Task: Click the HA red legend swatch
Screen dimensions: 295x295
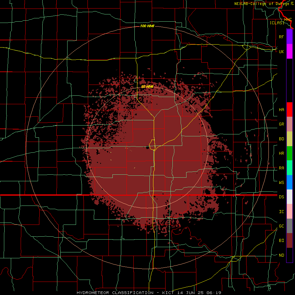Action: click(x=289, y=109)
